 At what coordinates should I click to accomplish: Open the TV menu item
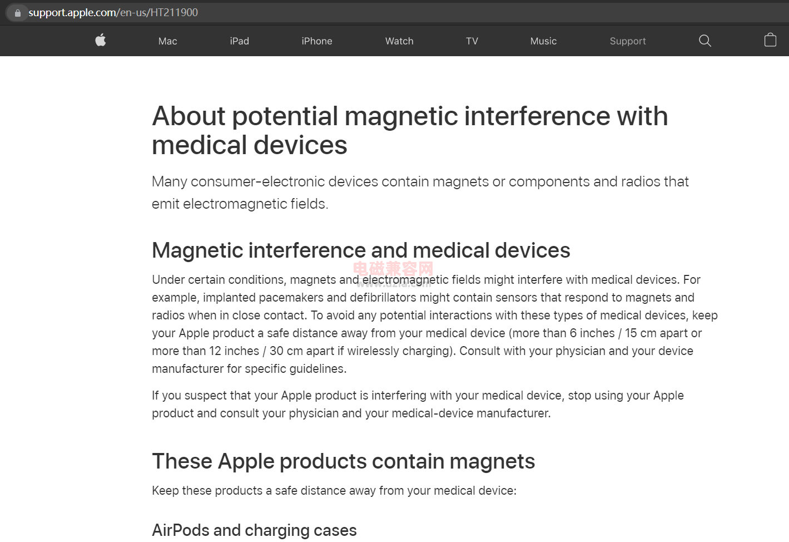pos(472,41)
